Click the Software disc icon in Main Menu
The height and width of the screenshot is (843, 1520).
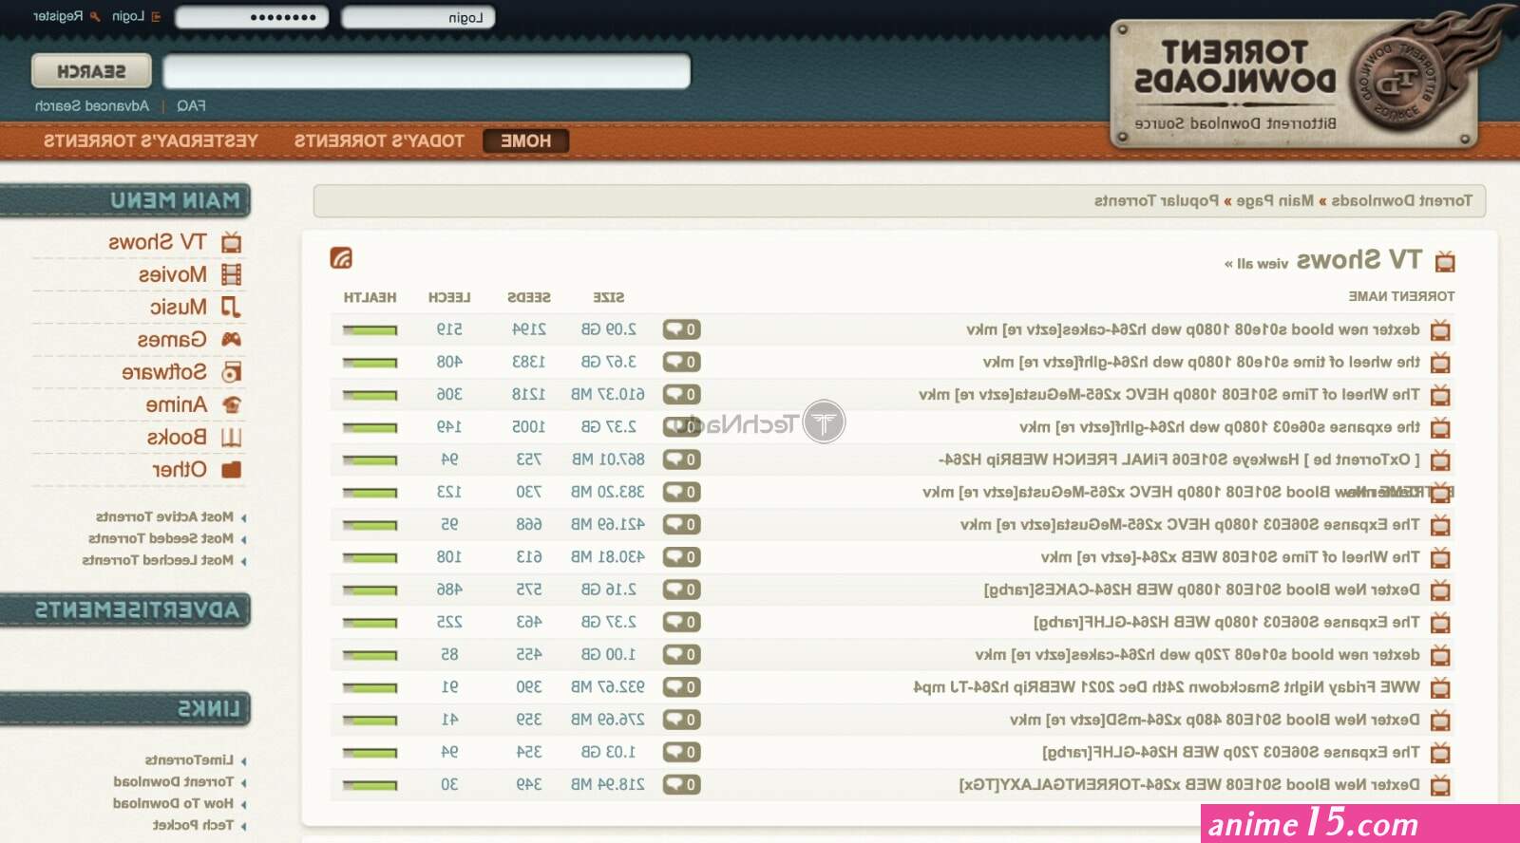pyautogui.click(x=231, y=372)
